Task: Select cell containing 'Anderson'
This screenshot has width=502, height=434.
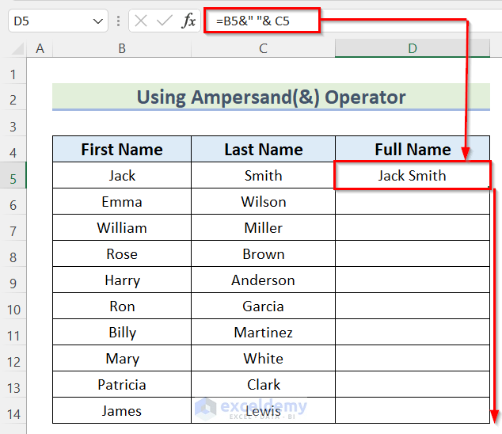Action: pos(263,280)
